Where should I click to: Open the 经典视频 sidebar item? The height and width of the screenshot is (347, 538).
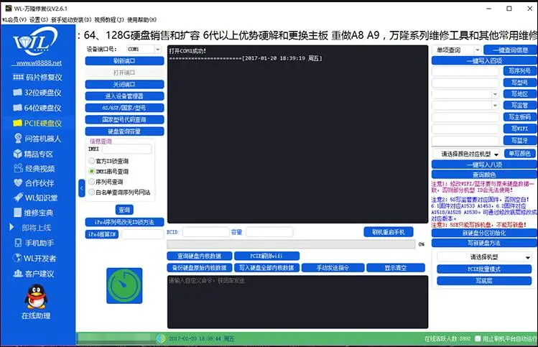pos(34,168)
